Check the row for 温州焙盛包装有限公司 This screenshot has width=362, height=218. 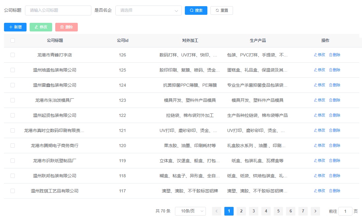click(13, 70)
